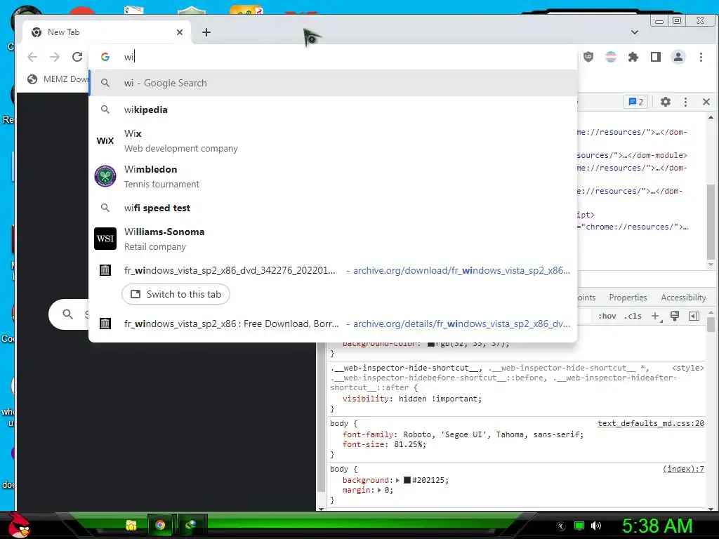This screenshot has height=539, width=719.
Task: Click the Switch to this tab button
Action: pyautogui.click(x=176, y=294)
